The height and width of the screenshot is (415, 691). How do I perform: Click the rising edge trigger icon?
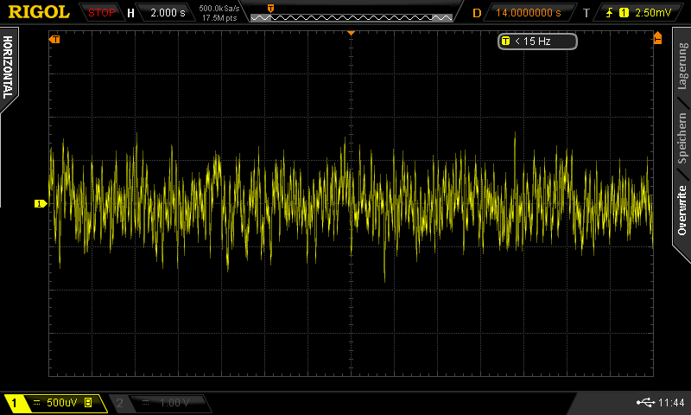(610, 13)
